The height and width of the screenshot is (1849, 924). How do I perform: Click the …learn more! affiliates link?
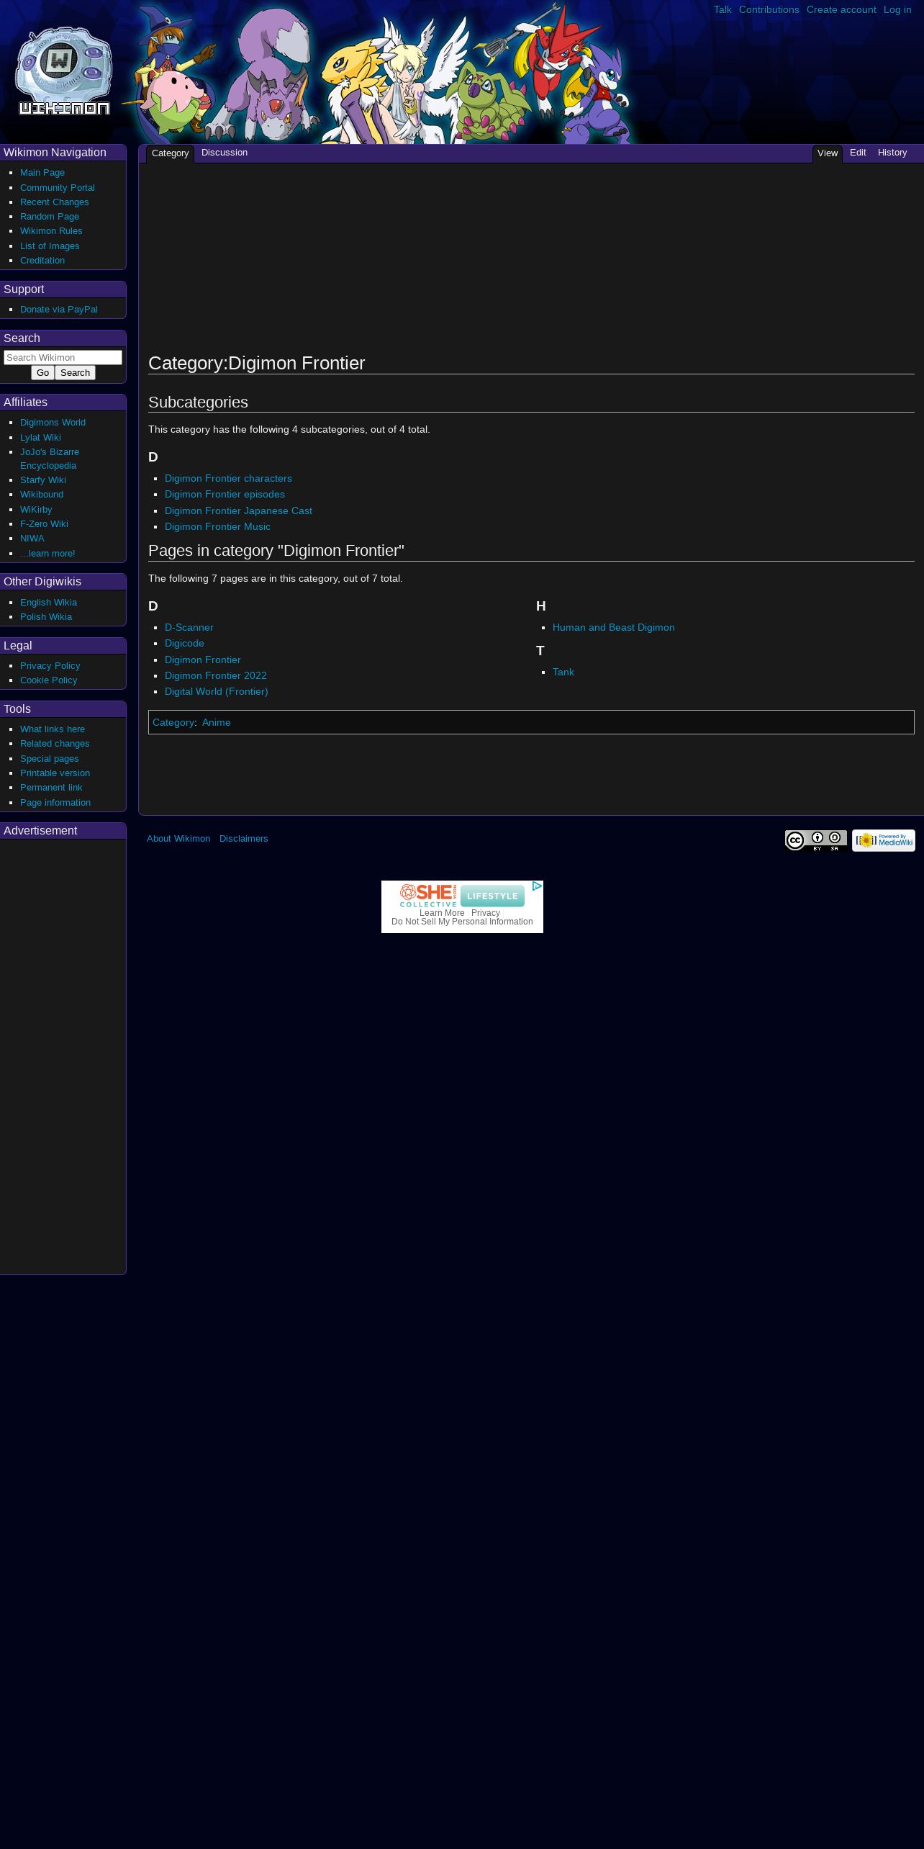[47, 554]
